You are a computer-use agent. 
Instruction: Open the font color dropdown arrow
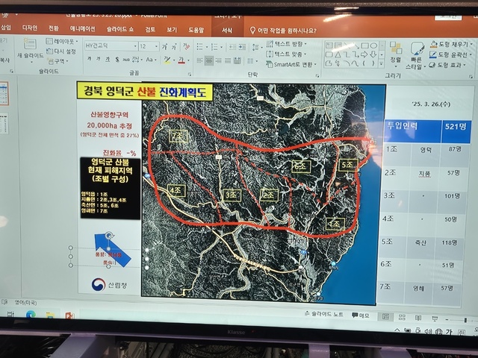click(188, 60)
